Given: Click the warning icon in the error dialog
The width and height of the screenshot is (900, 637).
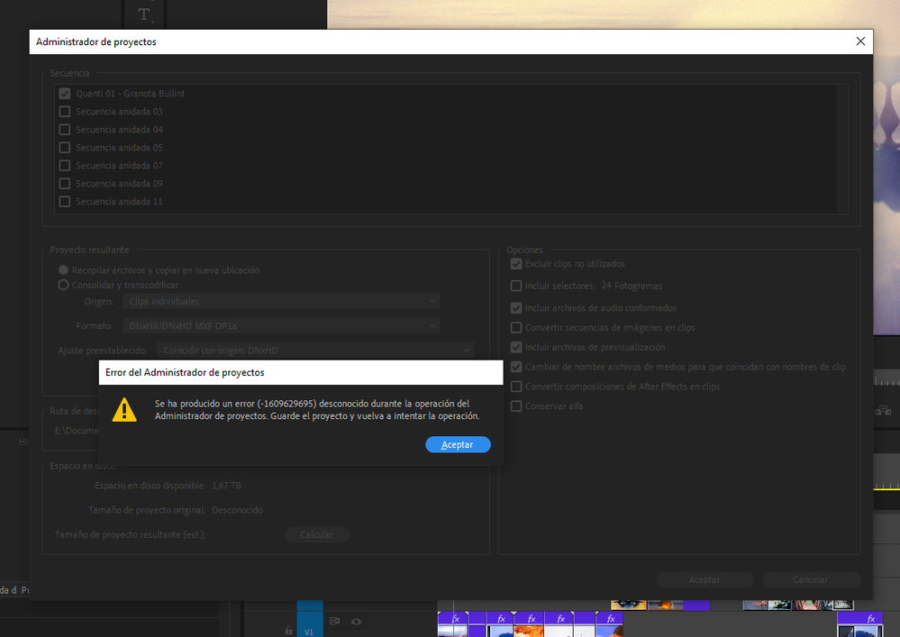Looking at the screenshot, I should point(125,411).
